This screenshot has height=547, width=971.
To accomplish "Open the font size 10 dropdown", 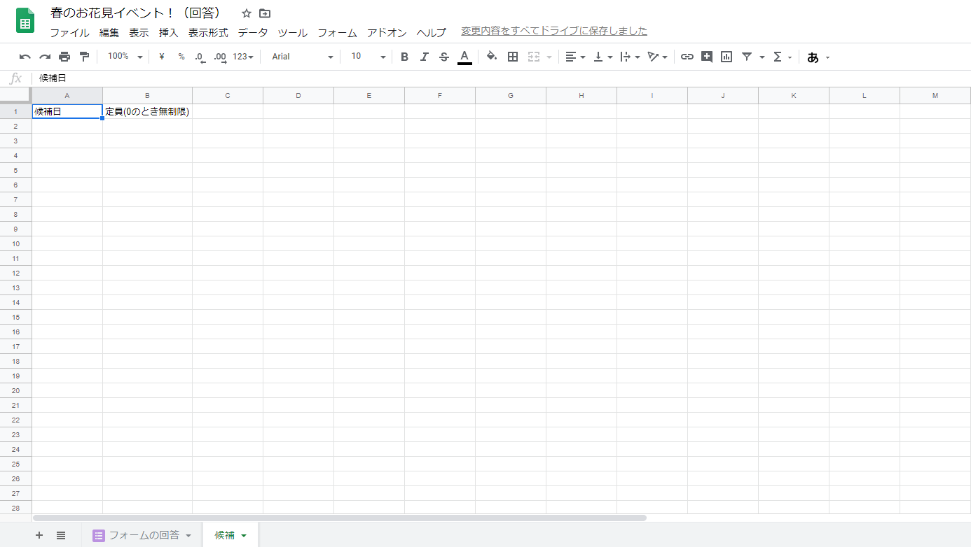I will 369,57.
